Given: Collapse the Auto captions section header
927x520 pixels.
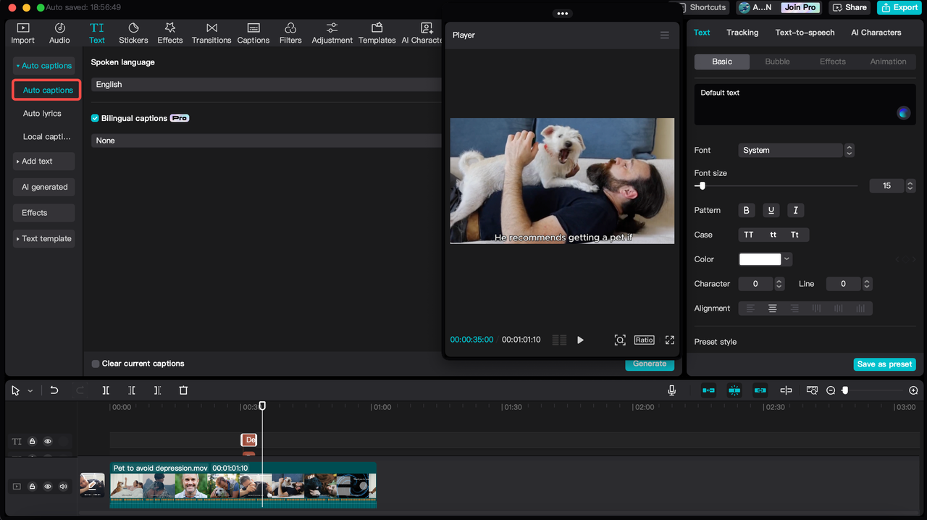Looking at the screenshot, I should point(43,65).
